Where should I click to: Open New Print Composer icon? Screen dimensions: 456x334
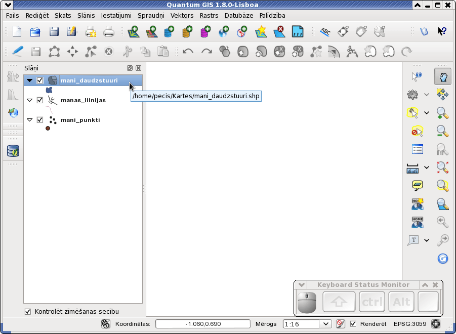pos(91,31)
